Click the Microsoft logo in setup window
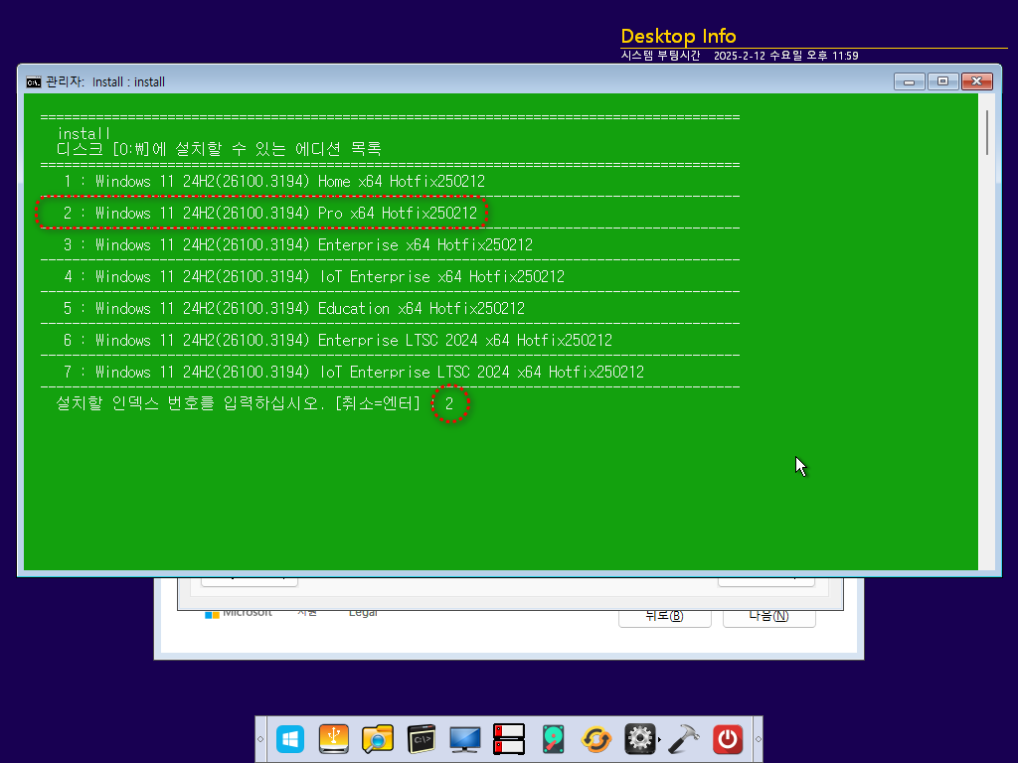The width and height of the screenshot is (1018, 763). point(239,613)
